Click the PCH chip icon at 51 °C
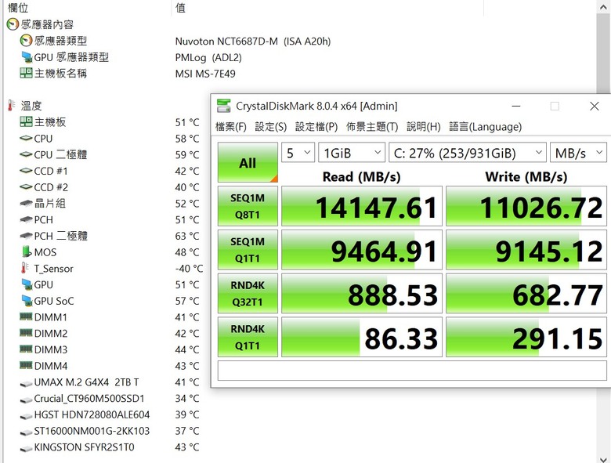Screen dimensions: 611x463 click(26, 219)
